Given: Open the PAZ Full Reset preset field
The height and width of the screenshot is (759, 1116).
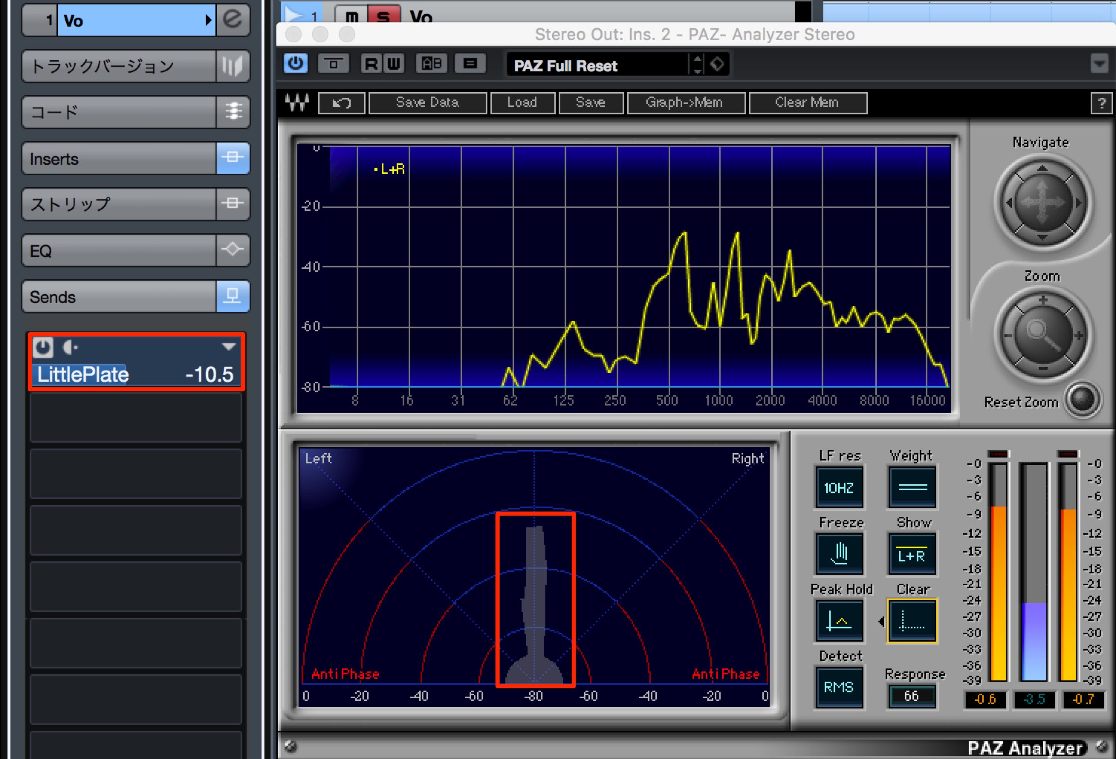Looking at the screenshot, I should coord(597,65).
